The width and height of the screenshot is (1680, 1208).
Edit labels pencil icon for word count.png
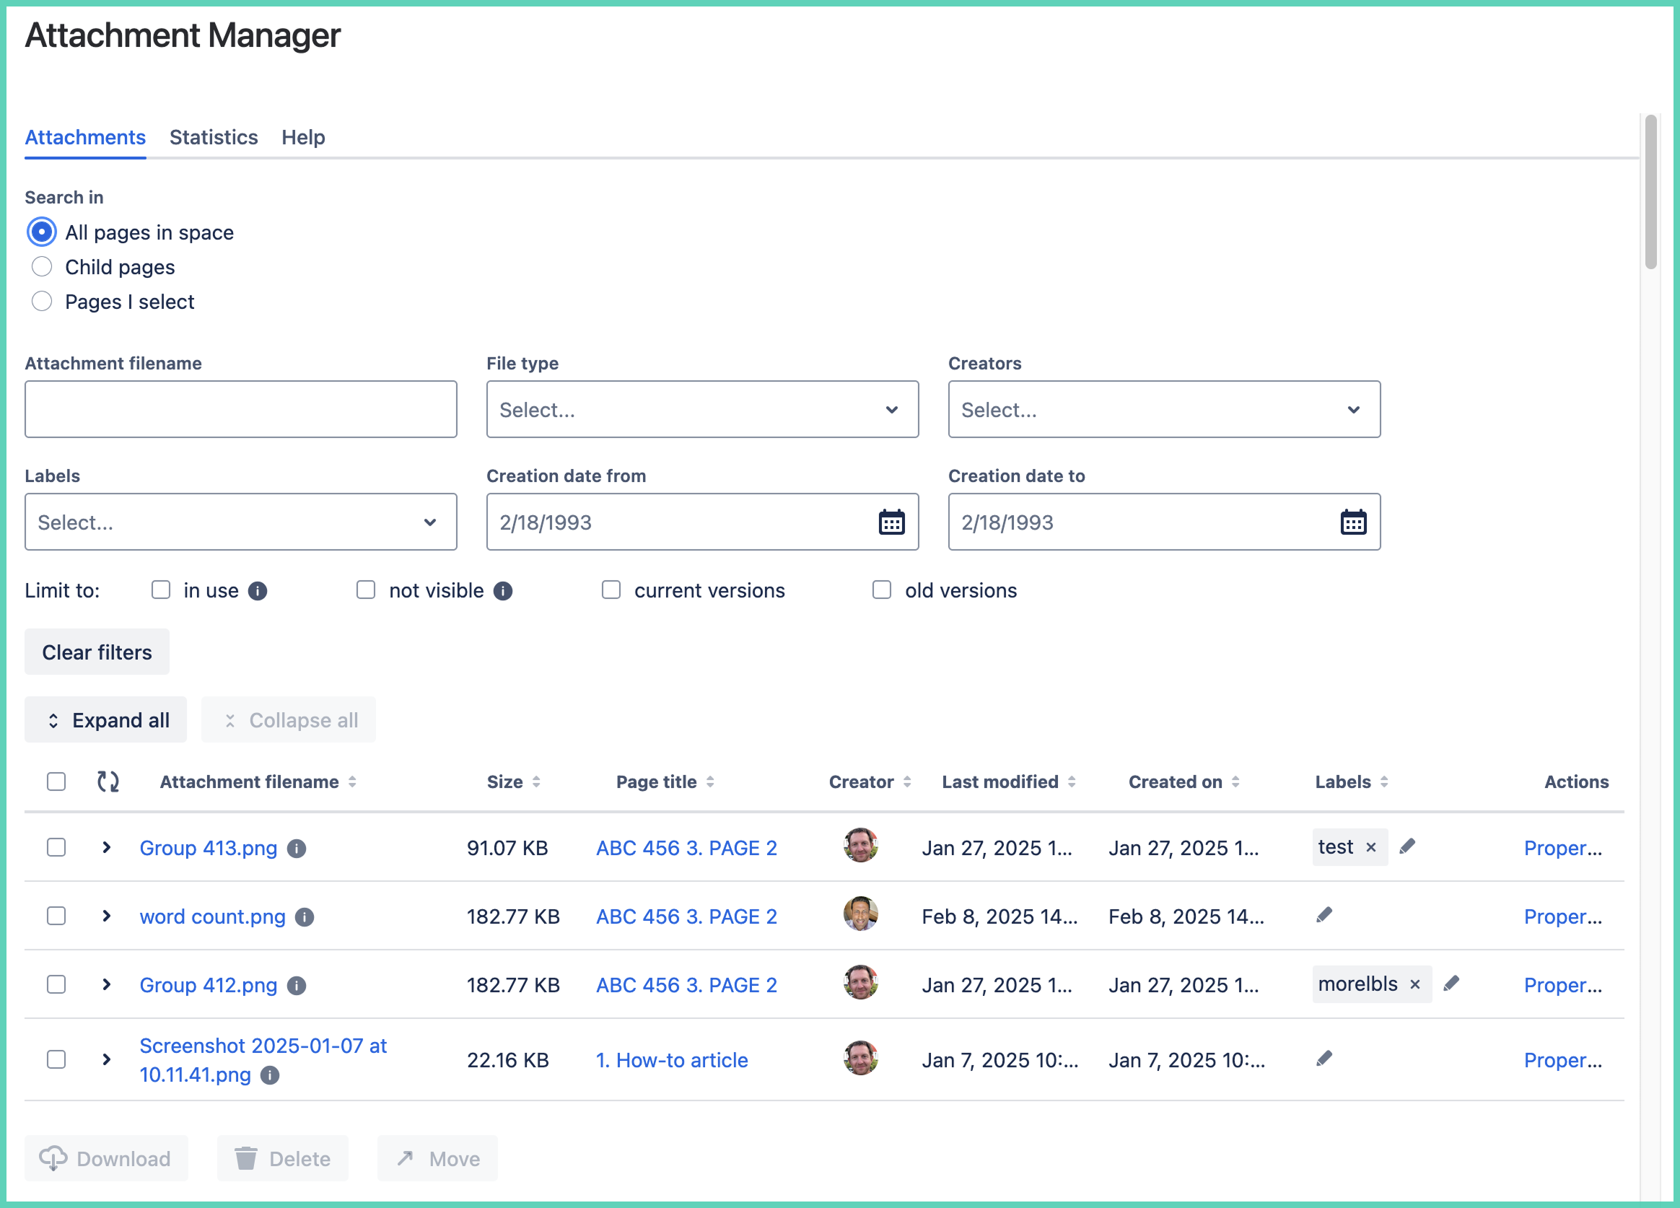coord(1324,916)
